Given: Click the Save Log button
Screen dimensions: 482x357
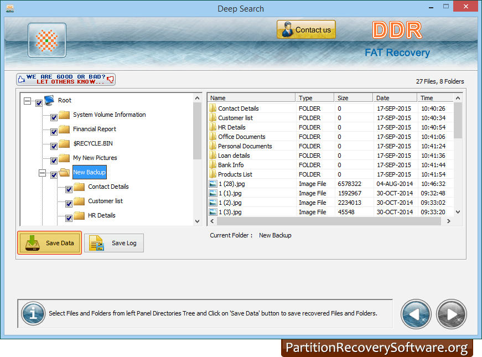Looking at the screenshot, I should click(x=114, y=243).
